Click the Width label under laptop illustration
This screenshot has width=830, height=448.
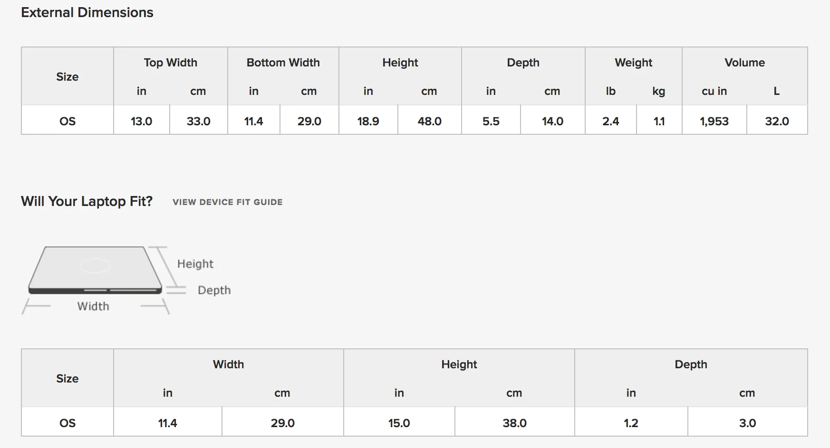93,306
